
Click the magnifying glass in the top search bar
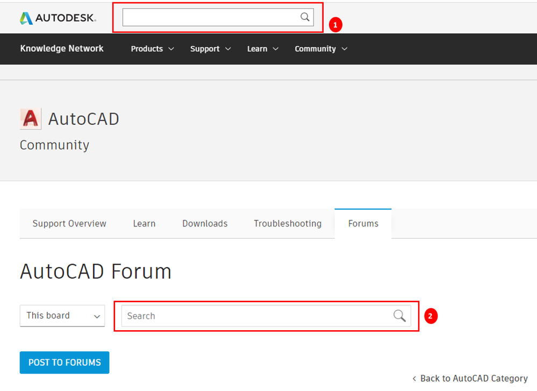[x=304, y=17]
